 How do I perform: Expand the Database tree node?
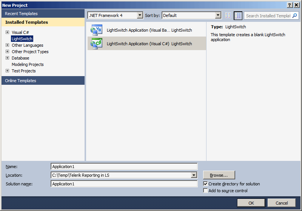point(7,58)
